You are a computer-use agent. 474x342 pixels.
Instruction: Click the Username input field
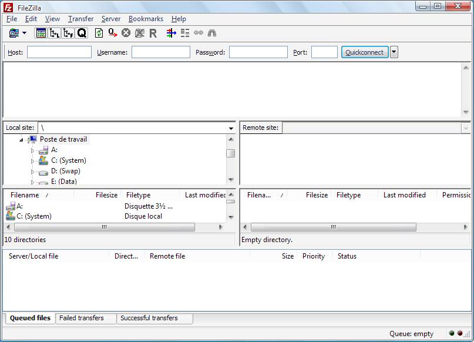(161, 52)
